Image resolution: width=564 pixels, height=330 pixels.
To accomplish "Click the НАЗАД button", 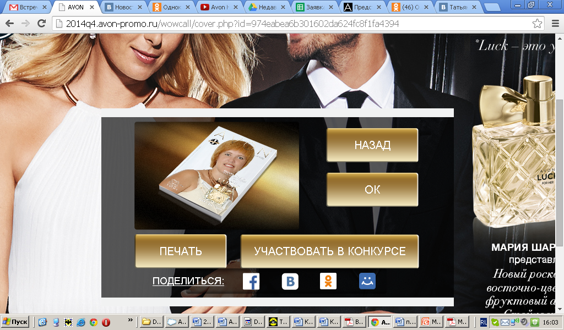I will tap(372, 145).
